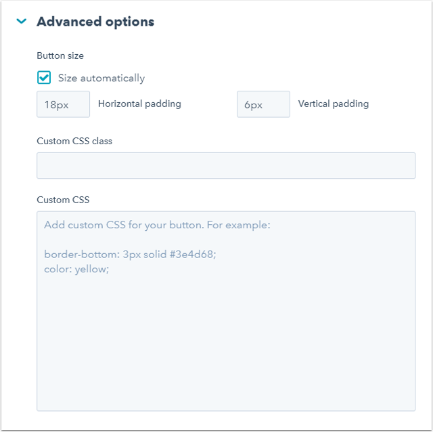
Task: Focus the Custom CSS class input box
Action: click(x=226, y=165)
